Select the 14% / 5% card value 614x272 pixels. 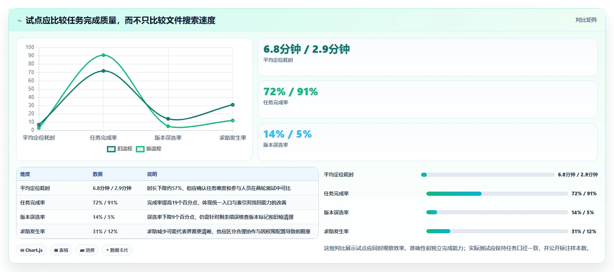click(x=287, y=134)
